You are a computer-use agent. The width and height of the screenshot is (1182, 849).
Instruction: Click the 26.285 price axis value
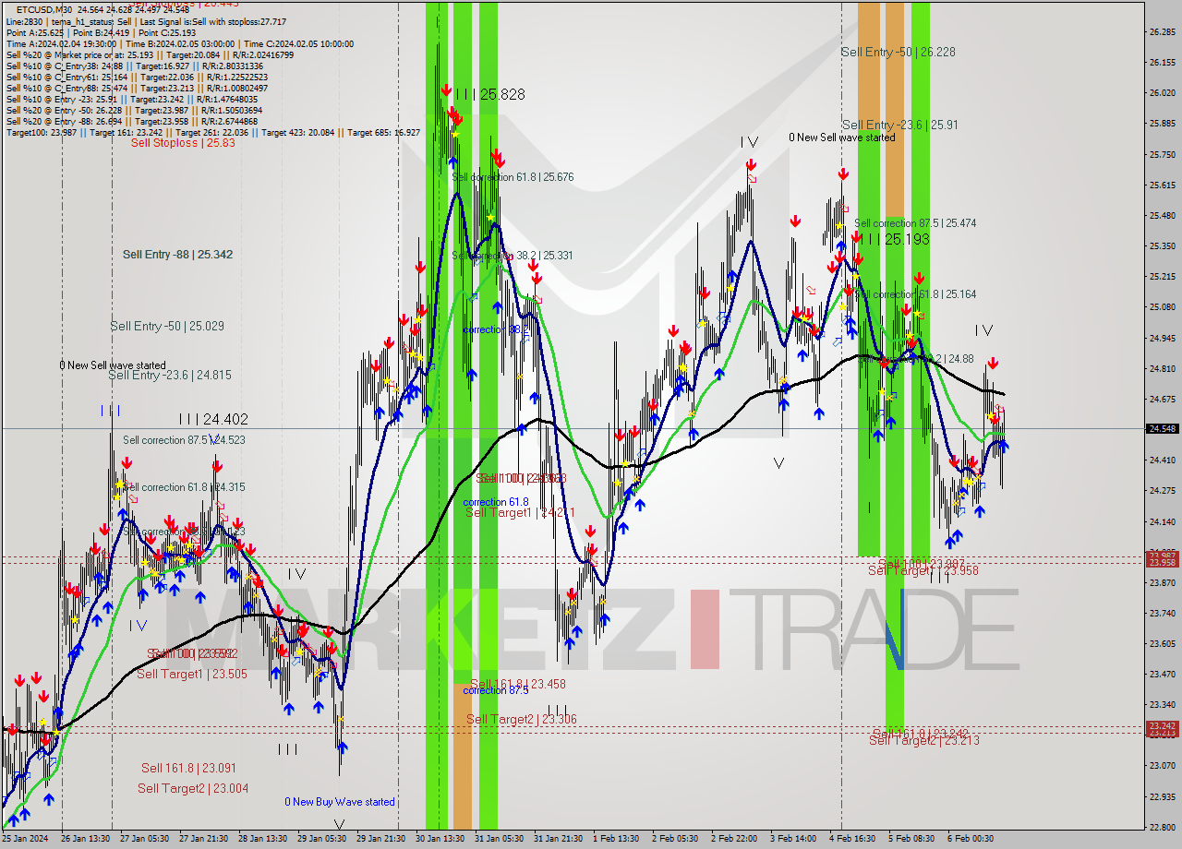(1161, 32)
